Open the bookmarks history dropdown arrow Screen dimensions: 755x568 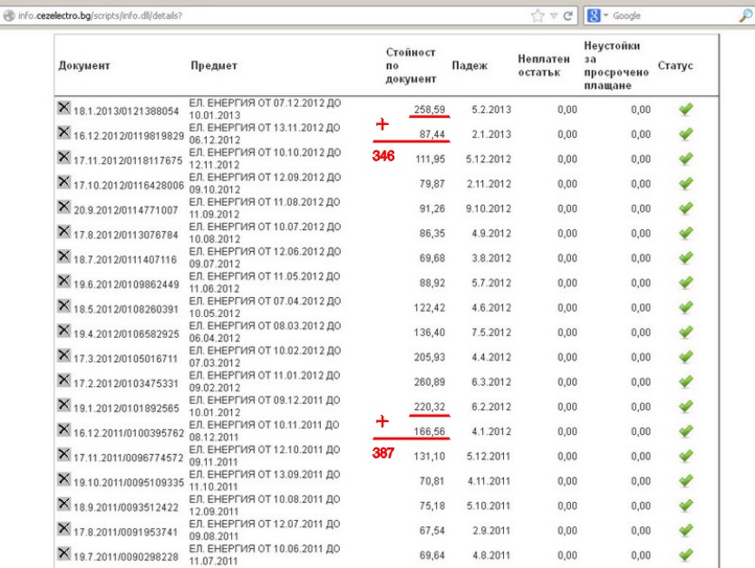point(553,15)
